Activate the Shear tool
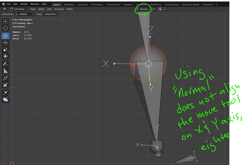This screenshot has width=242, height=165. (x=5, y=99)
